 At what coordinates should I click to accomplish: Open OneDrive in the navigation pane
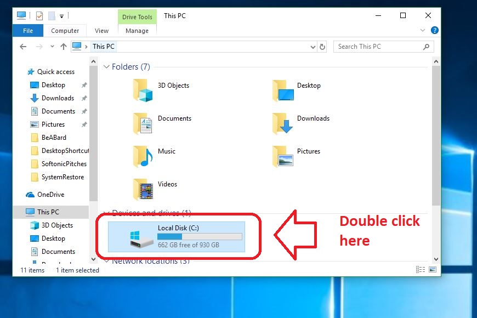50,195
